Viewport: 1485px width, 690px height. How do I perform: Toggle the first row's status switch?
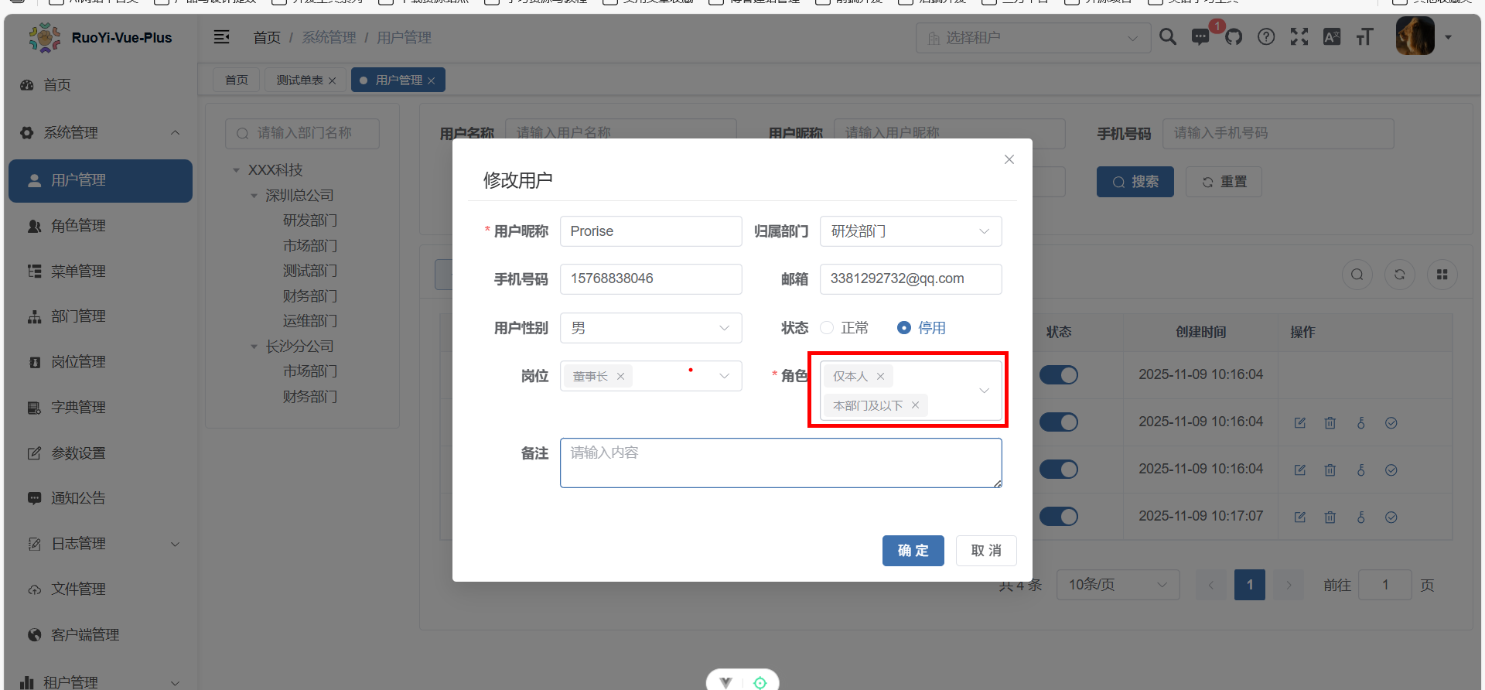tap(1058, 375)
